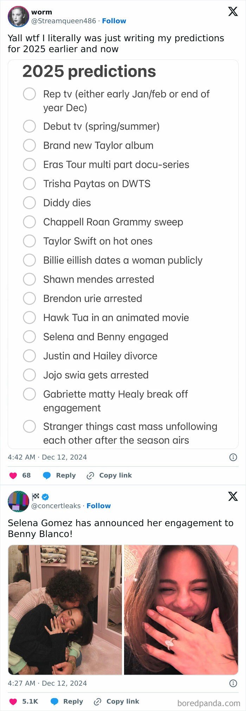
Task: Open the info circle icon beside the bottom timestamp
Action: [233, 683]
